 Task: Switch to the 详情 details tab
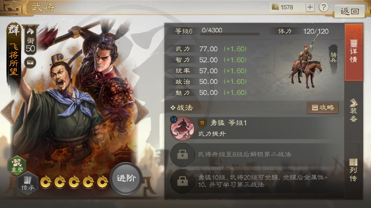tap(354, 52)
